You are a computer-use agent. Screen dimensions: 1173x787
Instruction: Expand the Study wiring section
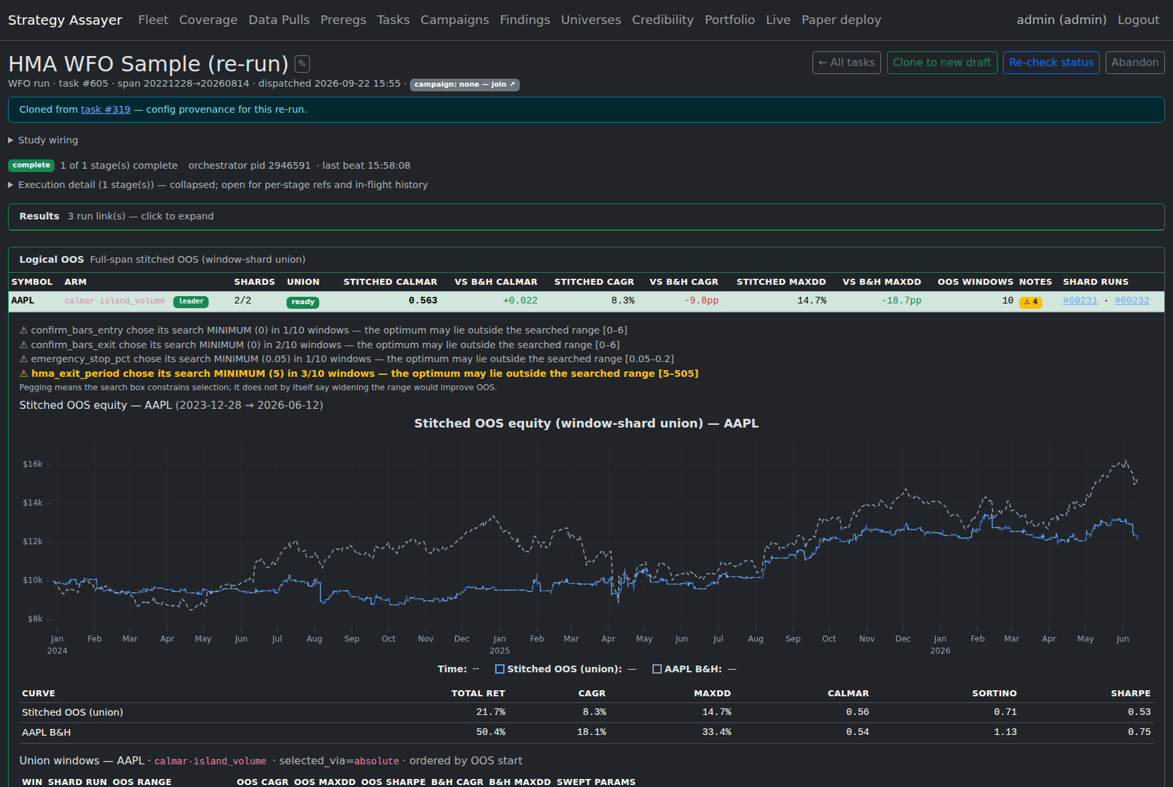coord(43,140)
